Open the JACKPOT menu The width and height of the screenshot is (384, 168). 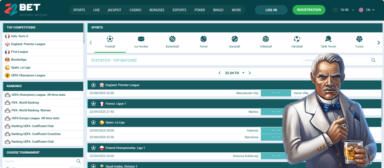tap(114, 10)
